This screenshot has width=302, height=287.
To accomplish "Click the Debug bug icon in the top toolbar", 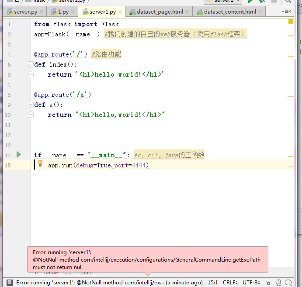I will pos(262,1).
